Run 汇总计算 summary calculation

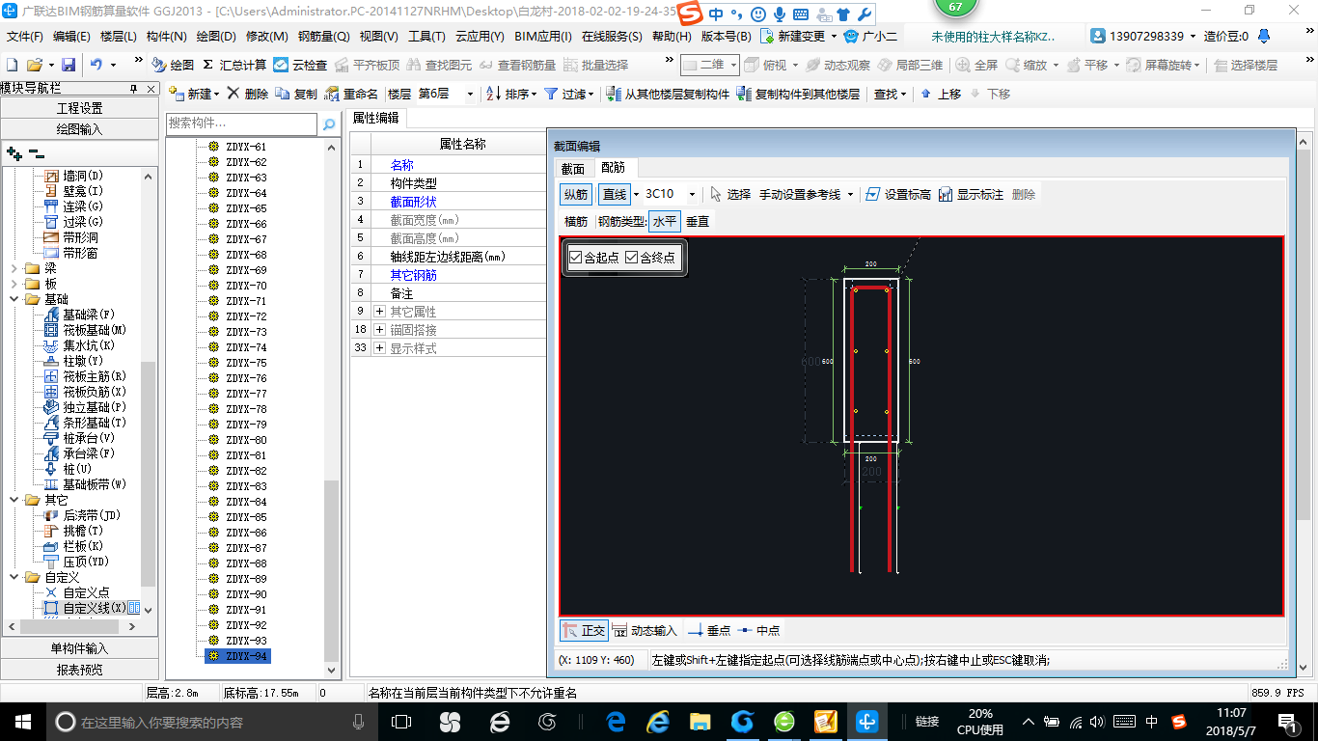tap(234, 65)
